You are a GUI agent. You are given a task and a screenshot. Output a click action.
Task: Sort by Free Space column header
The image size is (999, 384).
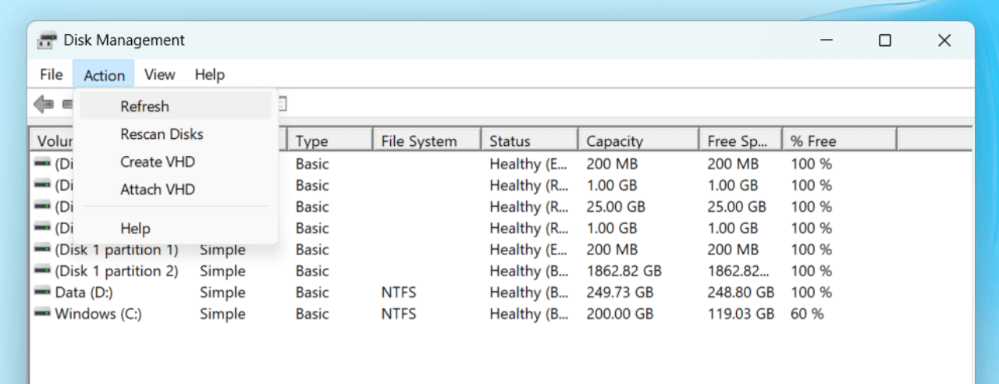[741, 141]
